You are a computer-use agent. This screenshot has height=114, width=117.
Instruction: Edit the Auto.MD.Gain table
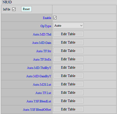pos(68,42)
